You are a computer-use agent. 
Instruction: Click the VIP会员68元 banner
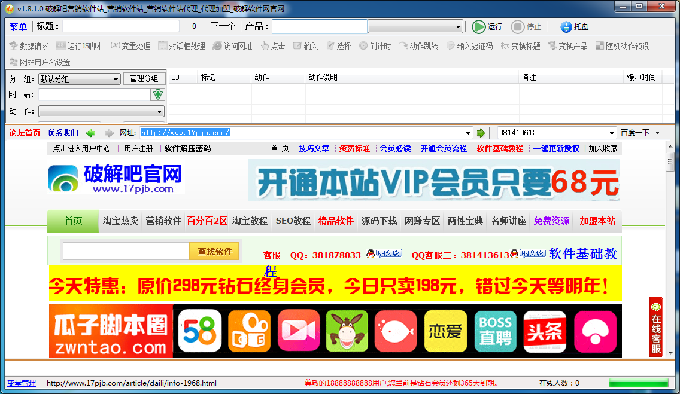(x=434, y=180)
